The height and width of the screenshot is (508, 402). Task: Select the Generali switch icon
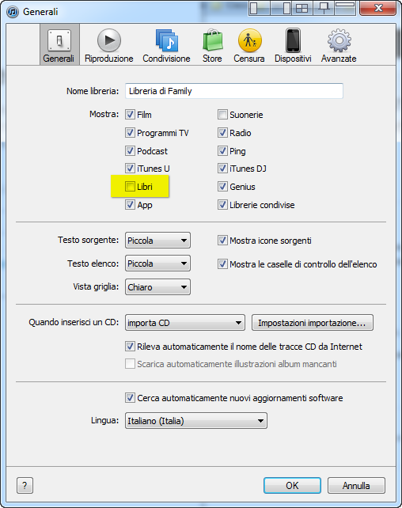59,40
